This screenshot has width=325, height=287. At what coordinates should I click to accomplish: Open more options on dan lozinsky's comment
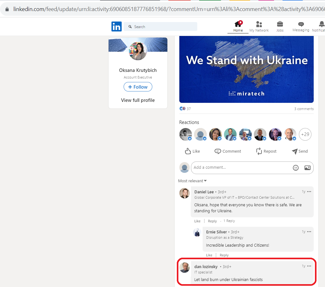coord(309,266)
